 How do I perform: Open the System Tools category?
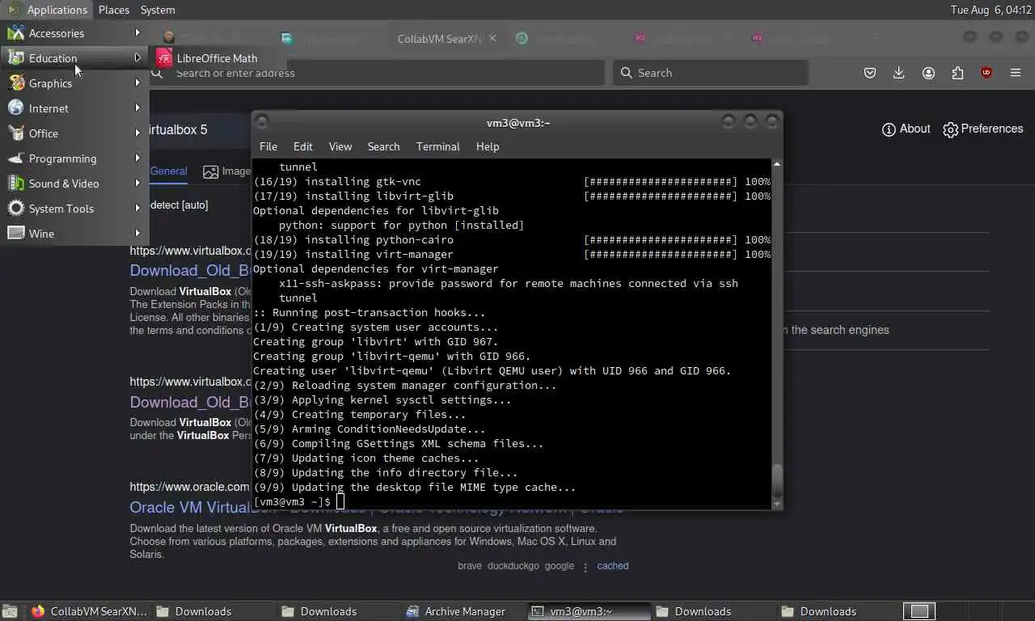point(74,209)
